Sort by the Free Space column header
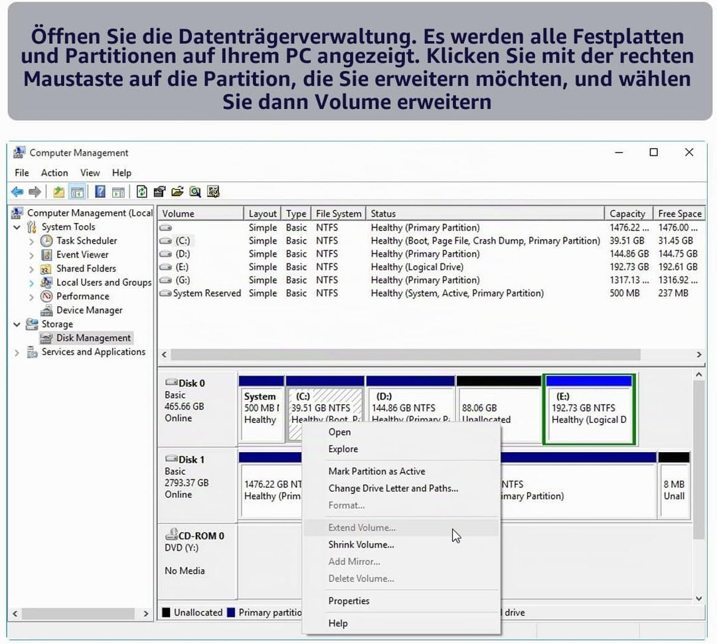The image size is (717, 644). tap(679, 214)
